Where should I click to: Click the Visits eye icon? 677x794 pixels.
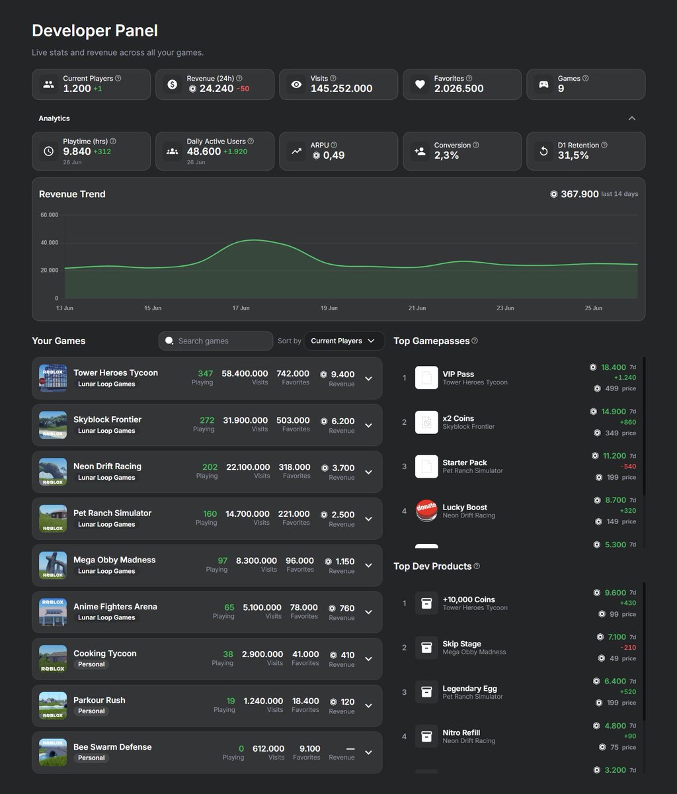[x=296, y=85]
